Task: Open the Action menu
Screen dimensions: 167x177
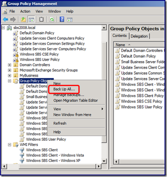Action: point(25,12)
